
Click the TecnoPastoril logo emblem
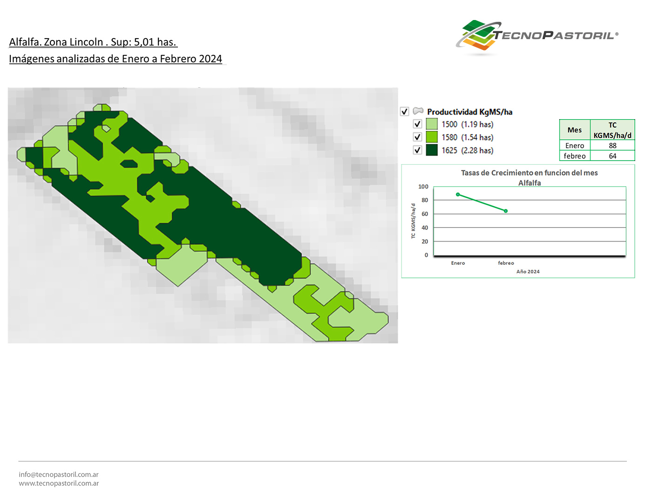point(476,36)
